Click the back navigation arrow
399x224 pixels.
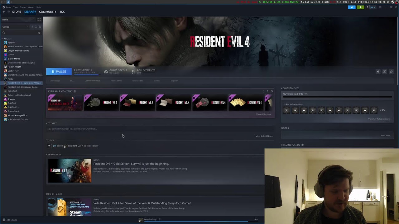point(4,12)
